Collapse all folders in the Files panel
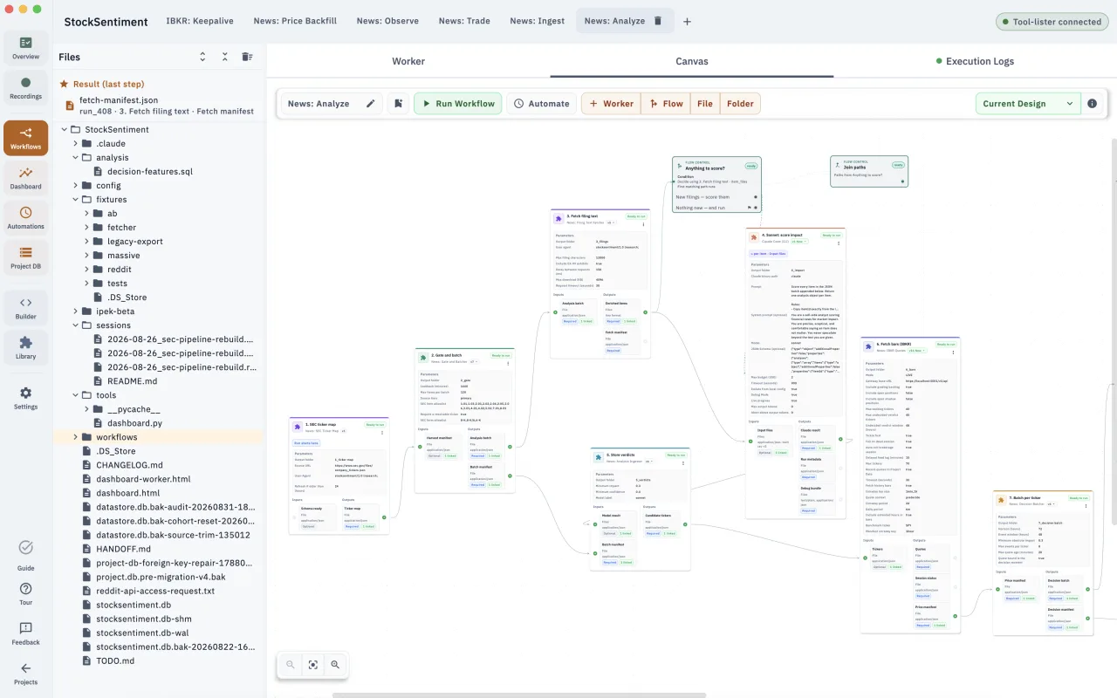Viewport: 1117px width, 698px height. click(x=225, y=57)
